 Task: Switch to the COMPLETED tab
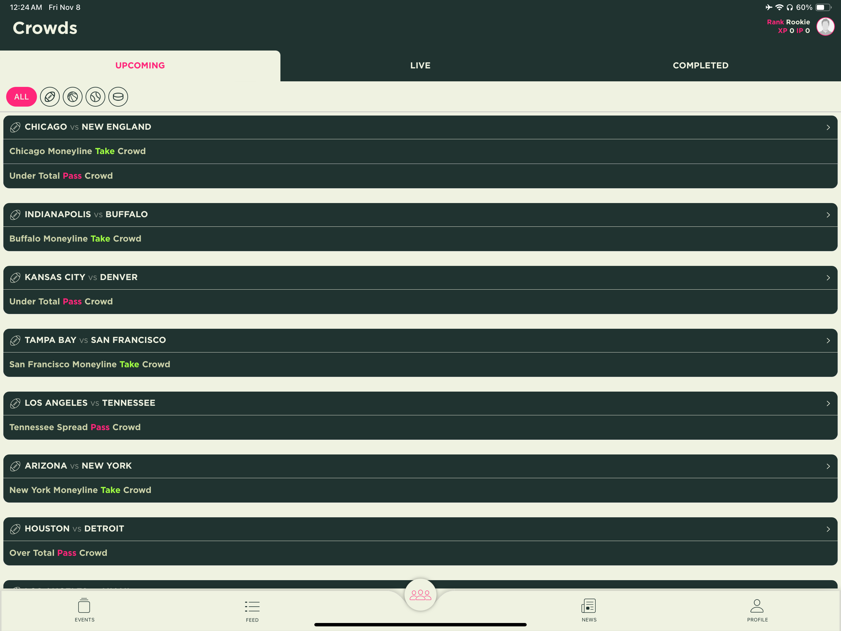[700, 65]
